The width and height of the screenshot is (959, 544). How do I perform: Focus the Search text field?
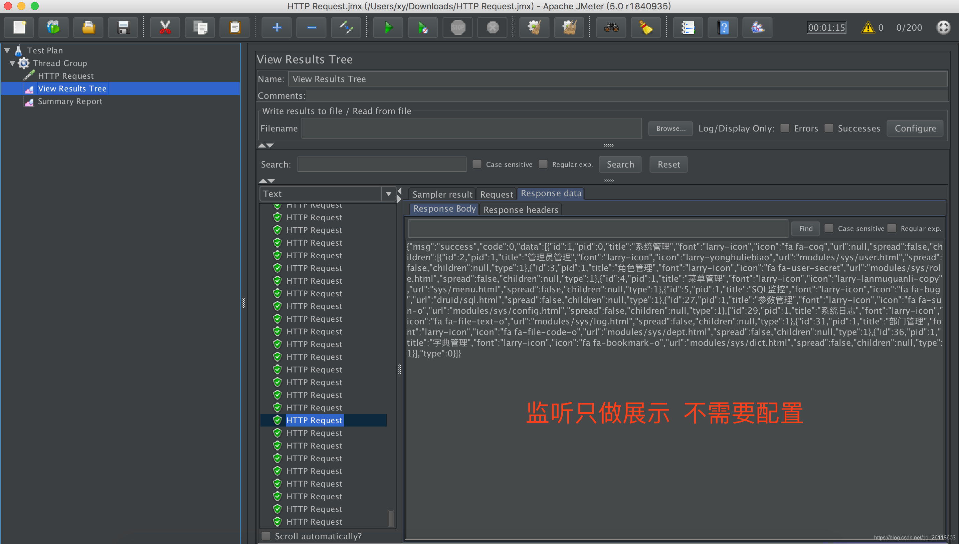point(382,165)
